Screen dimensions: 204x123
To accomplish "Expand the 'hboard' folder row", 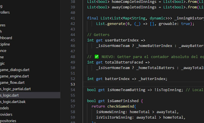I will [6, 38].
